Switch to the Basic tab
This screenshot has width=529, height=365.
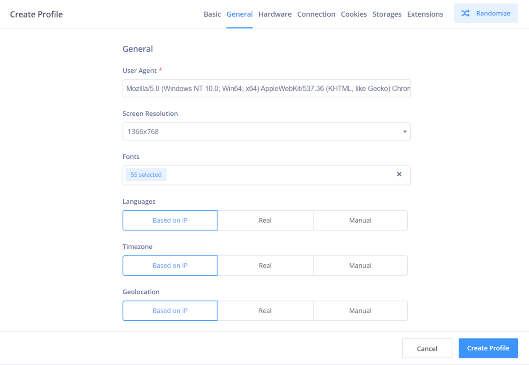[212, 14]
